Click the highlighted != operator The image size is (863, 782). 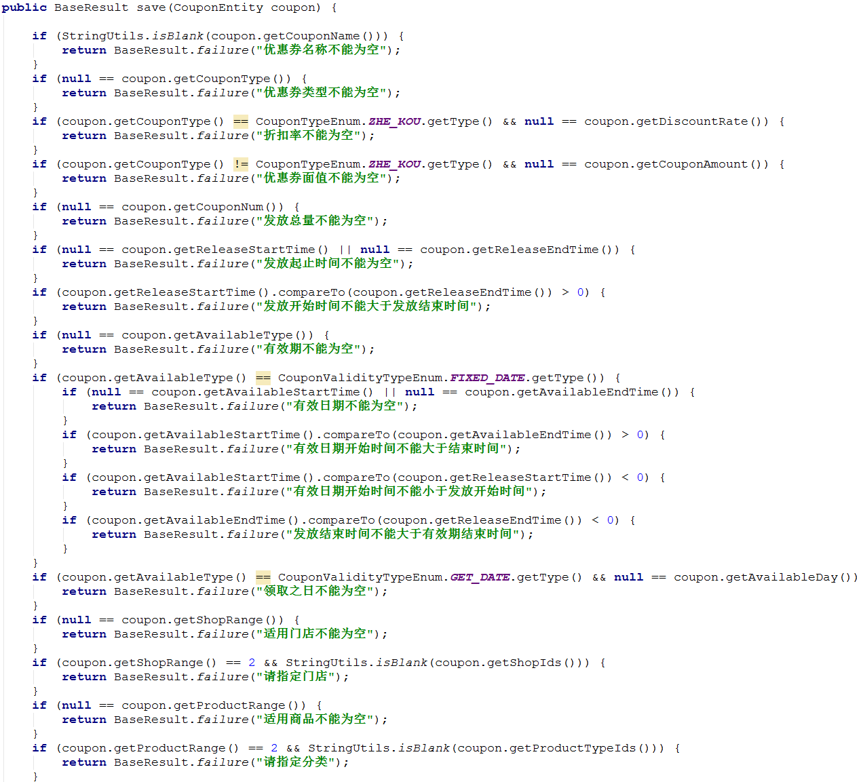241,164
